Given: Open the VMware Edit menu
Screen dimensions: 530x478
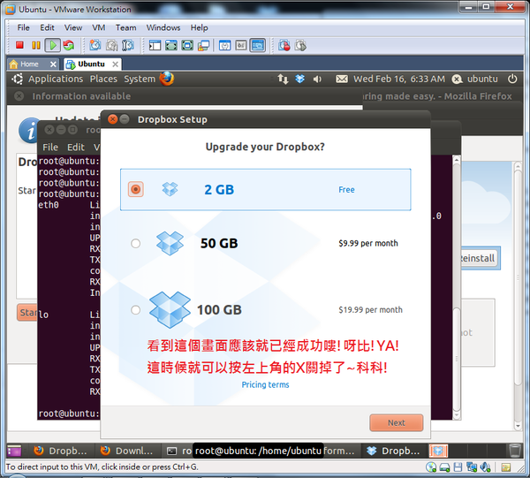Looking at the screenshot, I should [47, 27].
